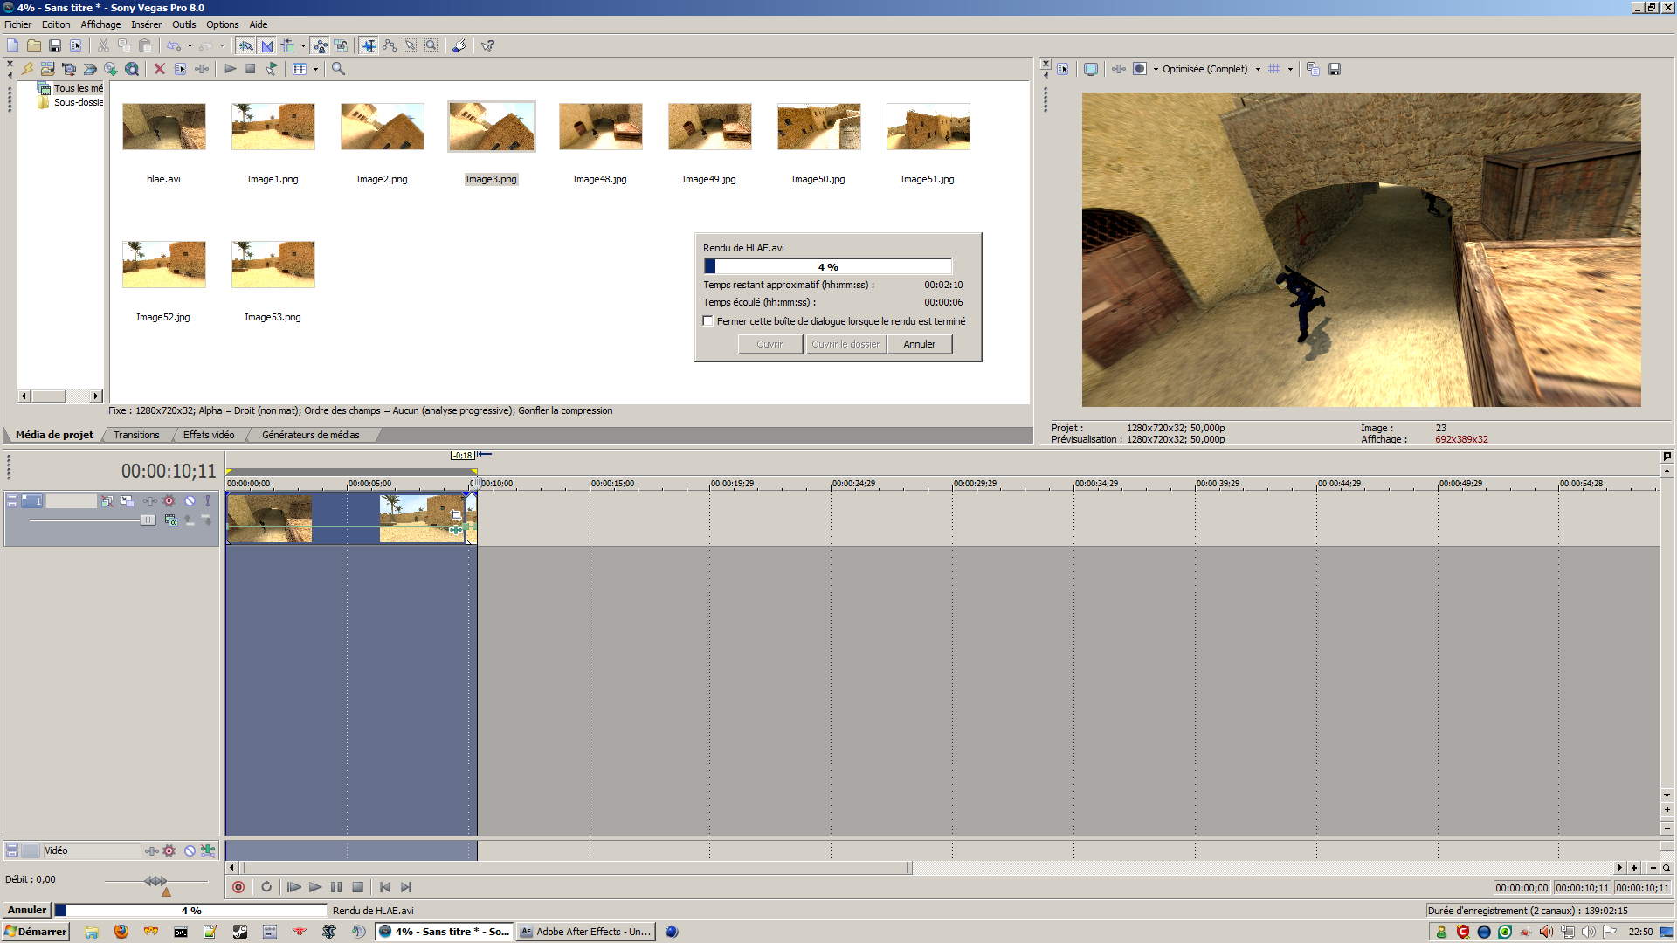Save preview snapshot to file

[1335, 69]
